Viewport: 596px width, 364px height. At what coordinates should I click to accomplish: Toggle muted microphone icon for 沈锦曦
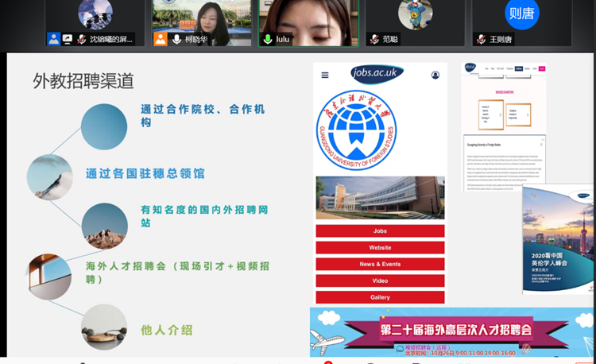tap(81, 39)
